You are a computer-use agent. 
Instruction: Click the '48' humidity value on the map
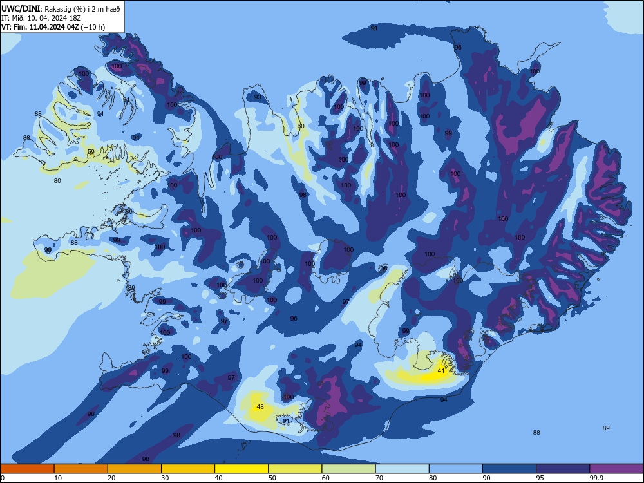click(260, 406)
